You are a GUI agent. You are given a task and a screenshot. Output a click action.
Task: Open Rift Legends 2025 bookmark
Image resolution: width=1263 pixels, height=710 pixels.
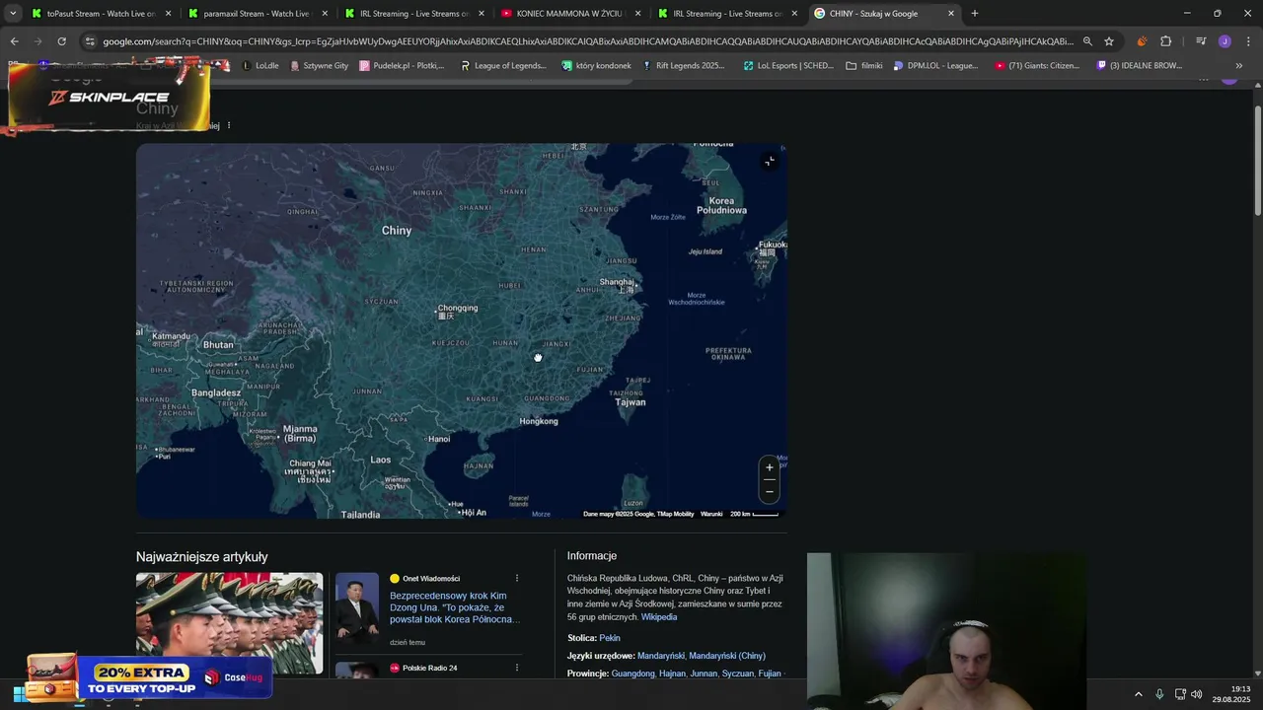click(x=684, y=66)
